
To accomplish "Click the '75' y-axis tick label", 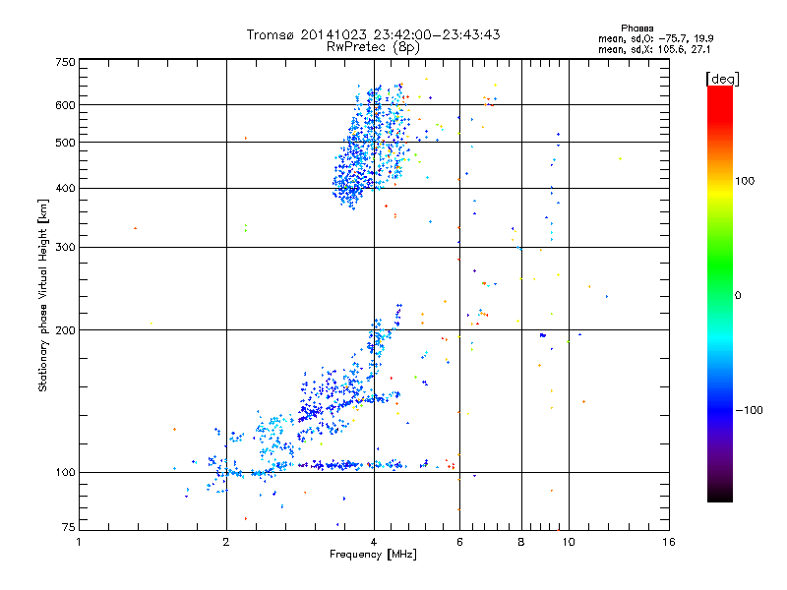I will [69, 527].
